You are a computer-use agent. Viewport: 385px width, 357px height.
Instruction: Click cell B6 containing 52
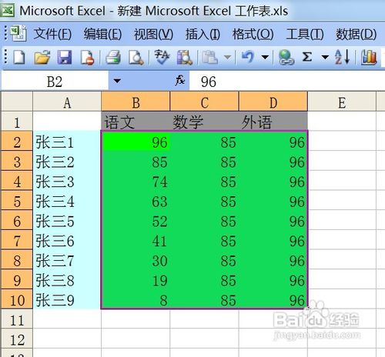[x=136, y=220]
